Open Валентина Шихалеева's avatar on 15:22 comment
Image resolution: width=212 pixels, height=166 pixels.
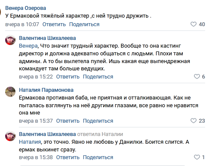[x=10, y=40]
